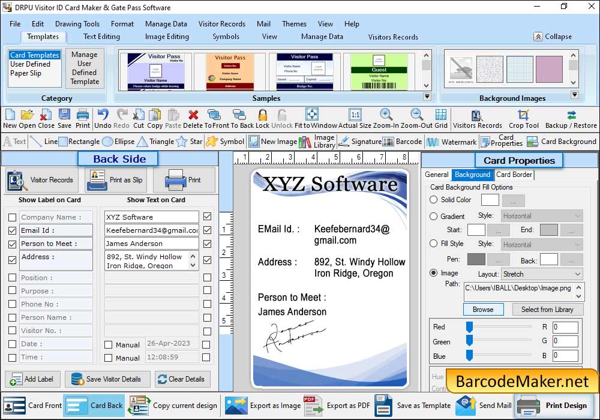
Task: Click the Clear Details button
Action: [x=181, y=379]
